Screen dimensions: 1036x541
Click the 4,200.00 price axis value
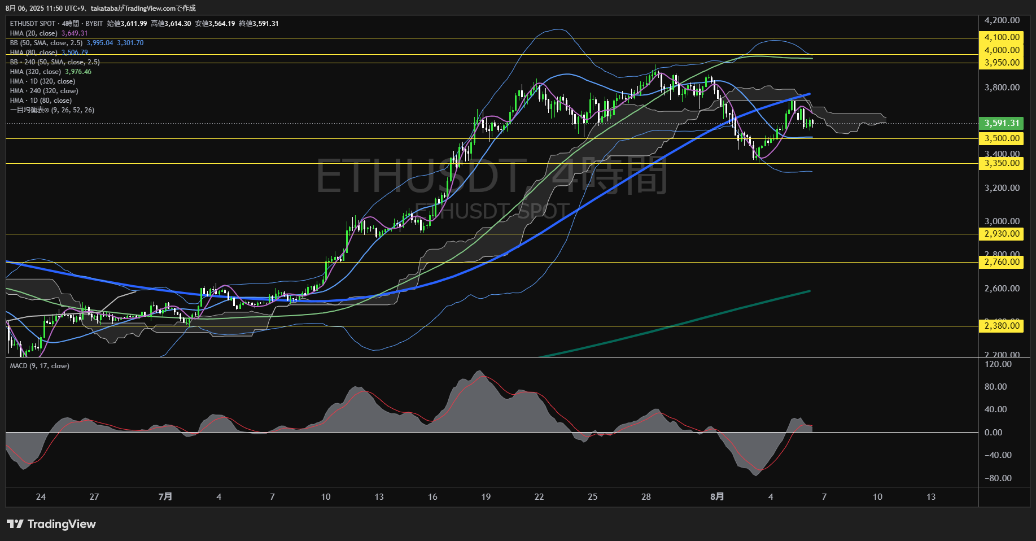(1002, 20)
